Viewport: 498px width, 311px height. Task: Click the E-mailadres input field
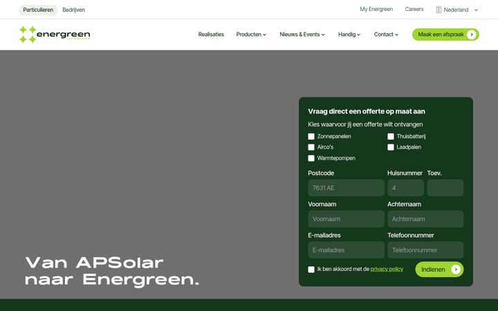347,250
